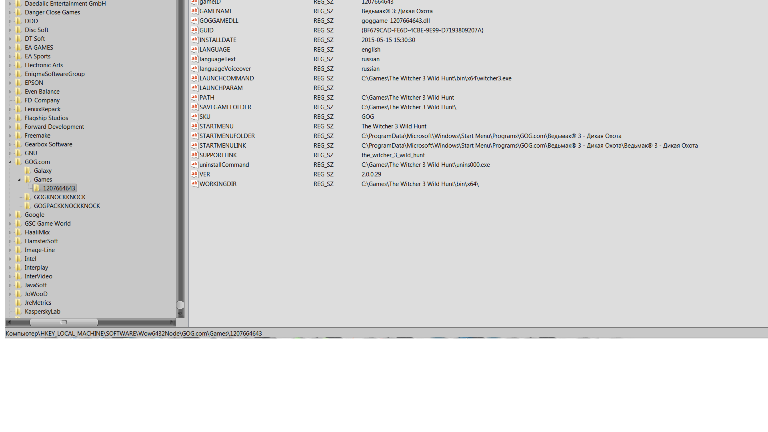Click the folder icon of Intel key

pos(18,258)
